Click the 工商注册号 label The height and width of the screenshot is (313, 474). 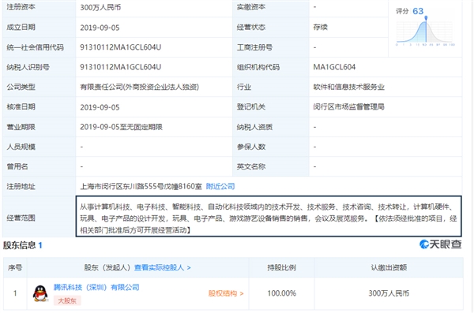click(x=254, y=47)
